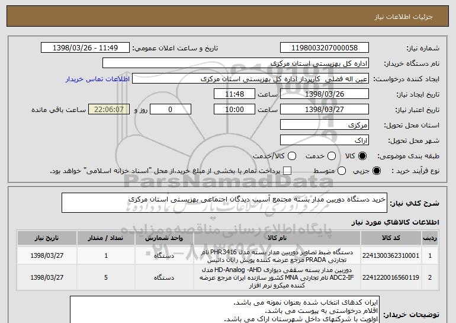Click the ADC2-IF camera product name cell
456x323 pixels.
[277, 277]
